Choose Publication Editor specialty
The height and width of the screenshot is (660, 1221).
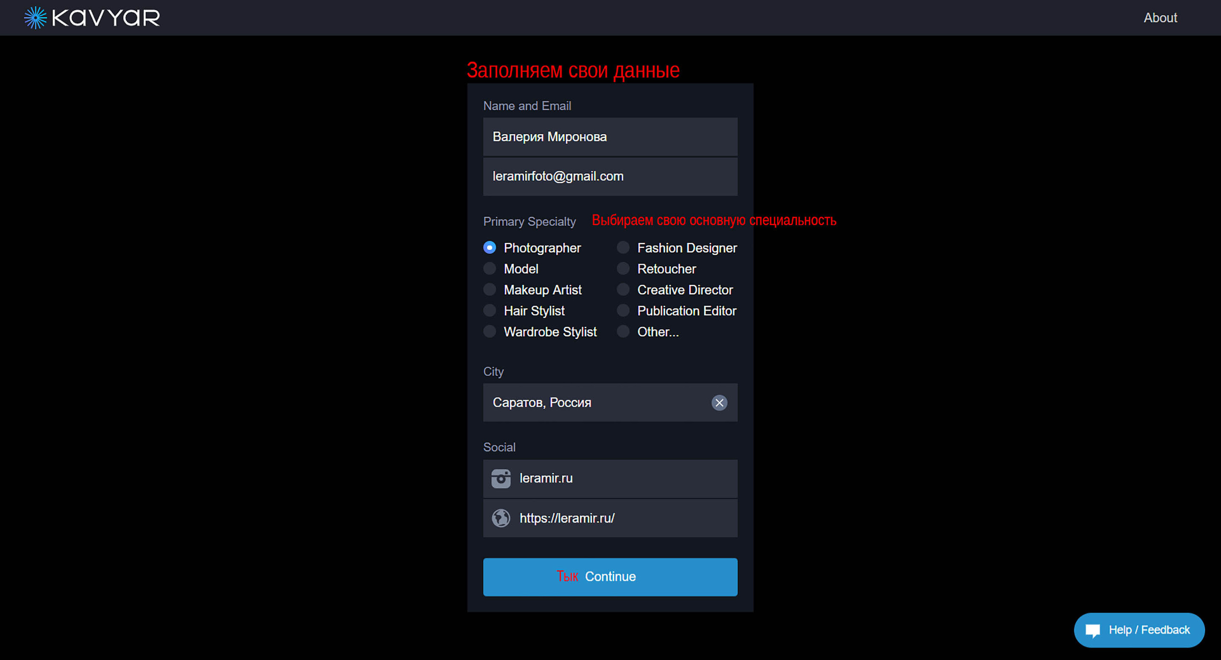pyautogui.click(x=623, y=310)
